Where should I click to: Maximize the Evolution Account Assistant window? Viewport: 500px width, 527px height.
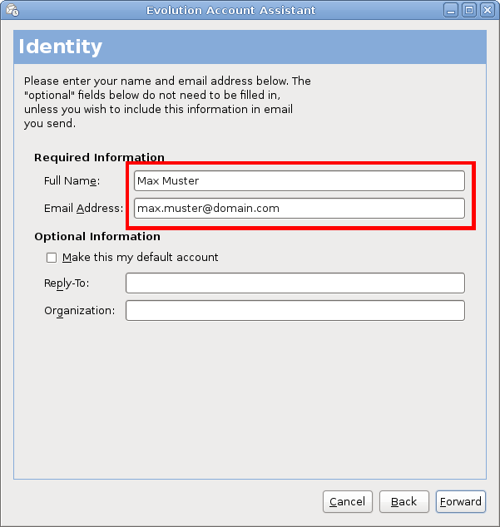pyautogui.click(x=468, y=10)
